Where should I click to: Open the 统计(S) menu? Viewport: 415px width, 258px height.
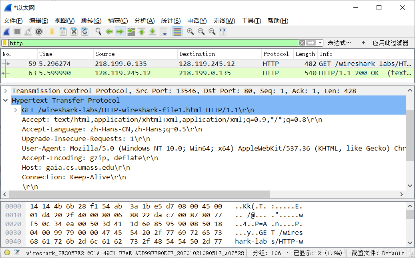click(x=171, y=21)
